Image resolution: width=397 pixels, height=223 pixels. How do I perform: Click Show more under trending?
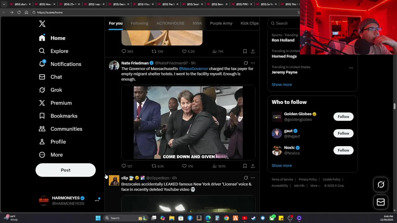point(282,85)
